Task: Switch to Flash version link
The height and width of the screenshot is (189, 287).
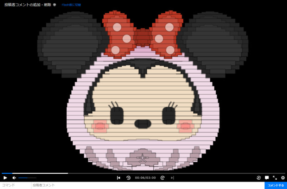Action: tap(71, 5)
